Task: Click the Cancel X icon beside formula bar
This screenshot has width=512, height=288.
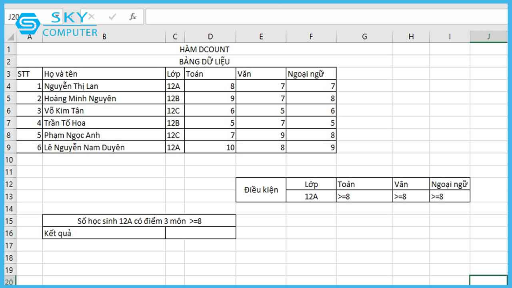Action: point(92,17)
